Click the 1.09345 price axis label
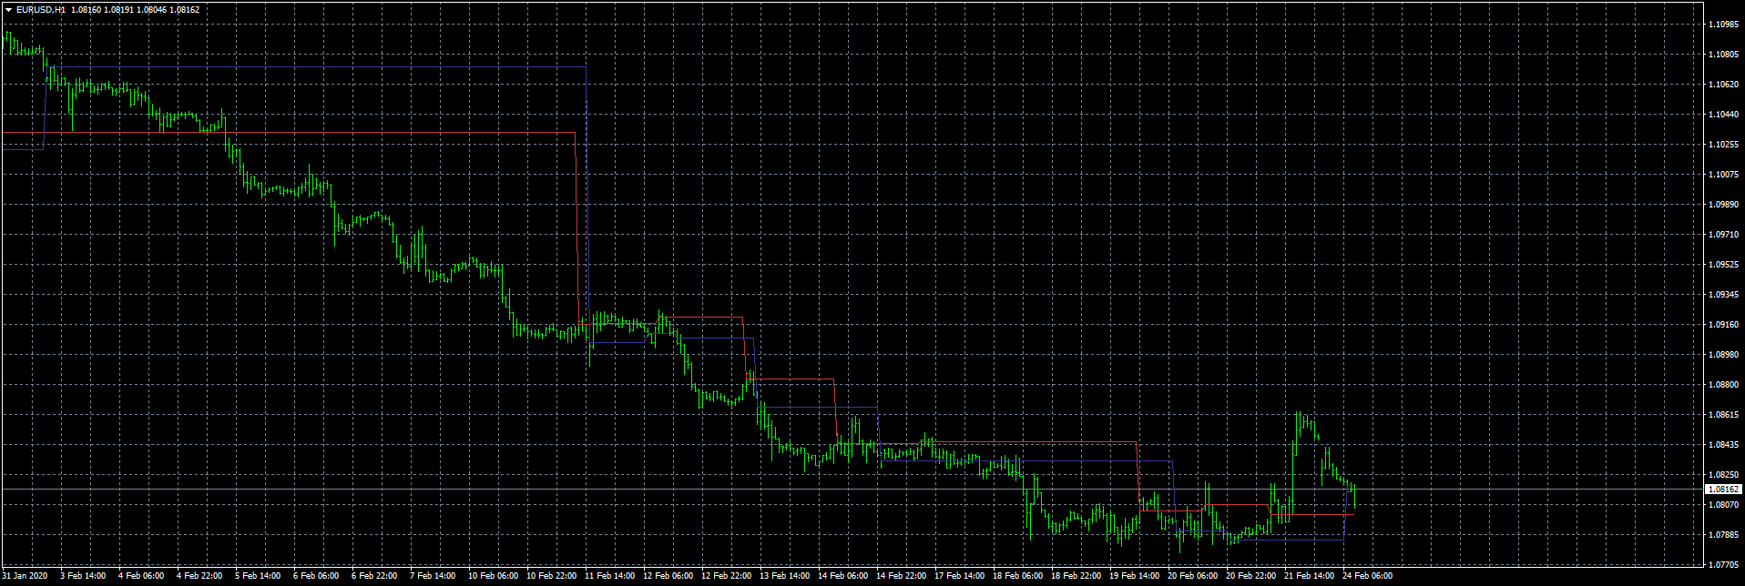Screen dimensions: 1745x586 (x=1724, y=295)
